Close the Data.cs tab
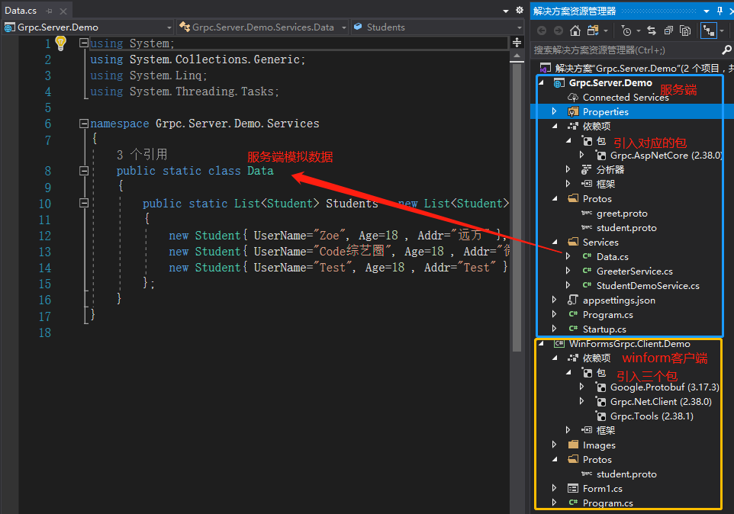The width and height of the screenshot is (734, 514). 63,11
